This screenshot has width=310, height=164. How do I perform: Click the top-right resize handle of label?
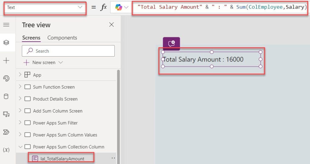(261, 52)
